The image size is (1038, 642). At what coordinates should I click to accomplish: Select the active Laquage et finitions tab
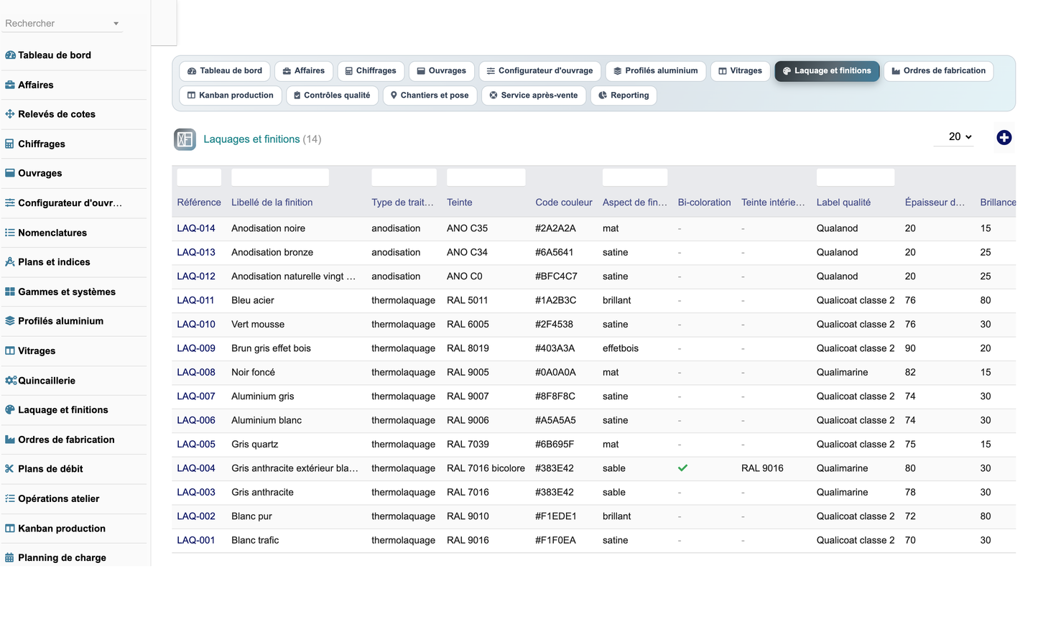pos(827,71)
